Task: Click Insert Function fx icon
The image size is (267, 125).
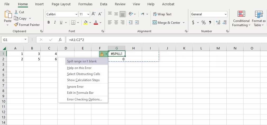Action: [x=60, y=40]
